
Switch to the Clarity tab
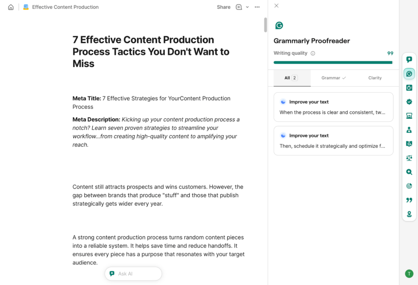[375, 78]
